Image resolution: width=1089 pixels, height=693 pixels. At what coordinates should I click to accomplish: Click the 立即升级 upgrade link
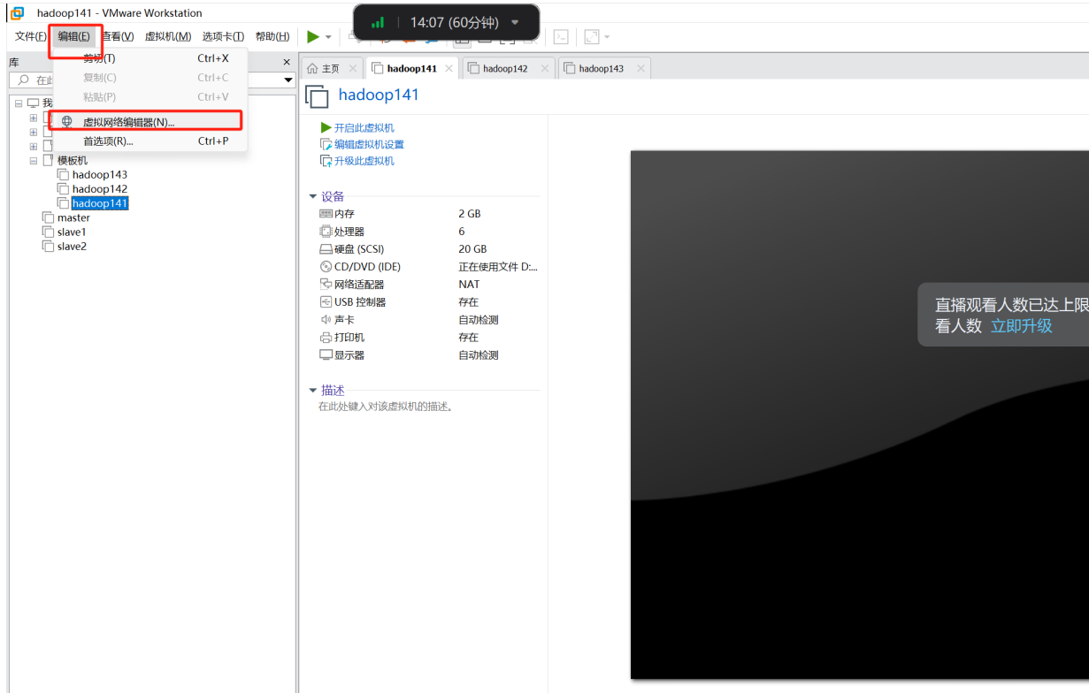coord(1021,325)
